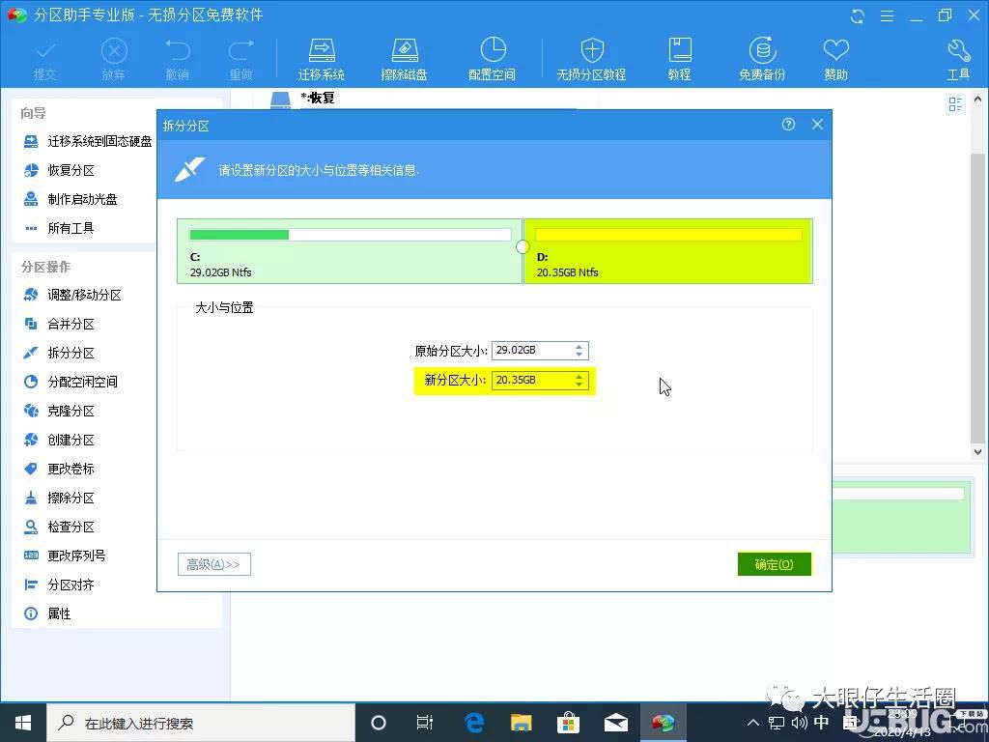Open Mail app from taskbar

pos(615,723)
